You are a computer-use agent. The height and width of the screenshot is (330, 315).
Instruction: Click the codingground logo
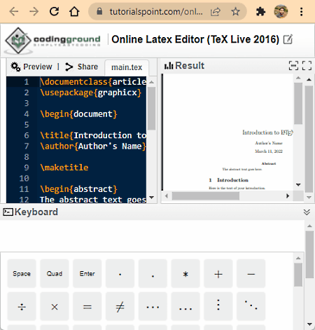coord(53,41)
